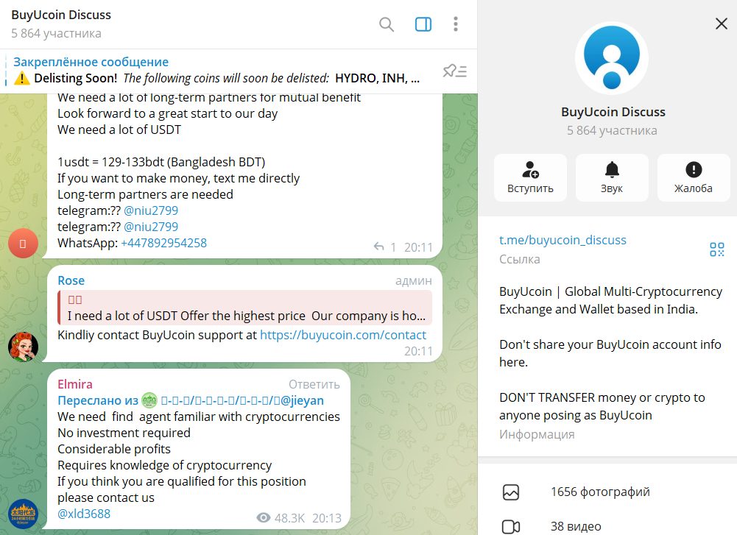Report the group via the Жалоба icon
Image resolution: width=737 pixels, height=535 pixels.
tap(694, 177)
